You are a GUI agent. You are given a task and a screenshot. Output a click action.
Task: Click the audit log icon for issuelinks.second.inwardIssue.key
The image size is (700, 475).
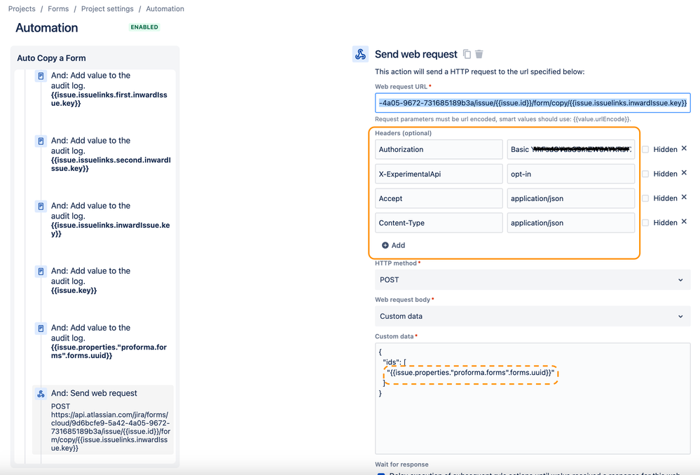41,141
